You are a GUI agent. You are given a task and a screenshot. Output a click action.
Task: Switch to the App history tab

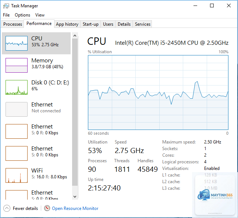[67, 24]
